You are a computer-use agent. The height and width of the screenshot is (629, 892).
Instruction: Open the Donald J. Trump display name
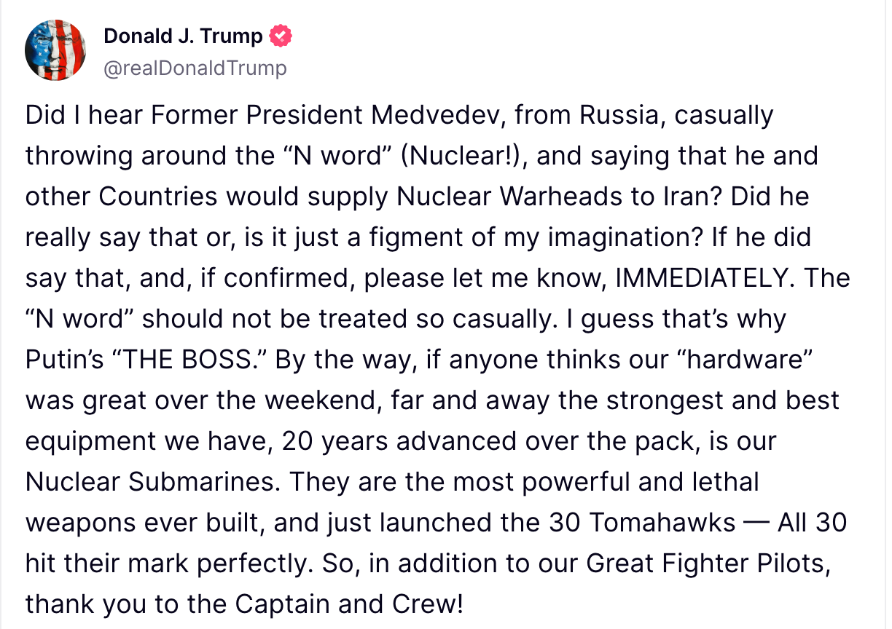coord(183,36)
